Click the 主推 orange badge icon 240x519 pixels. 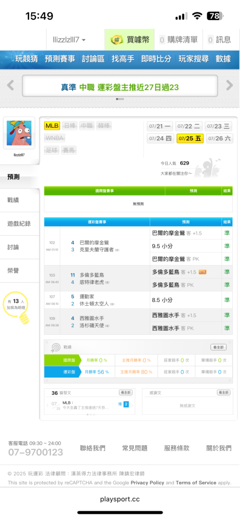202,272
